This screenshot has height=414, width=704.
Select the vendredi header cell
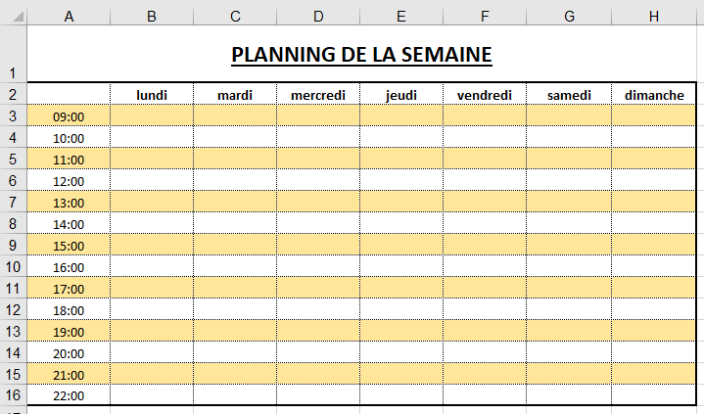485,95
